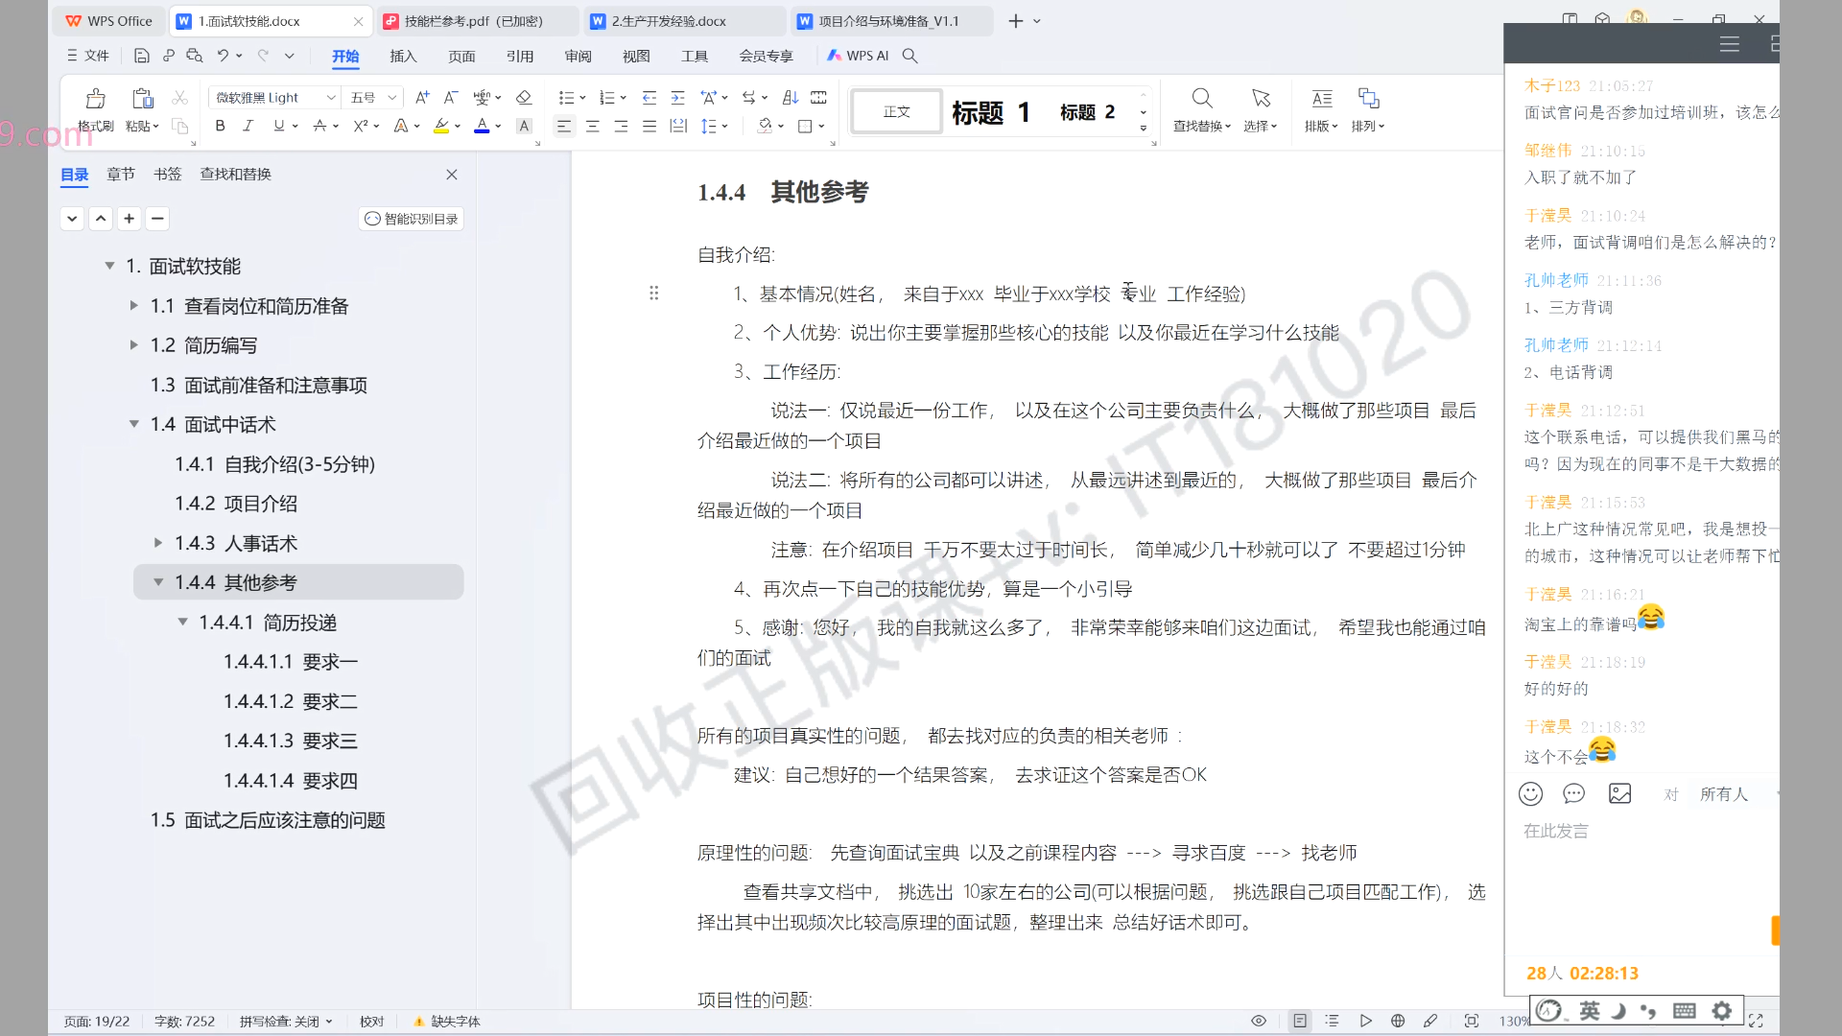Expand the 1.2 简历编写 outline item

click(x=134, y=345)
